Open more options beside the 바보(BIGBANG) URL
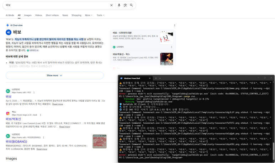 (43, 137)
